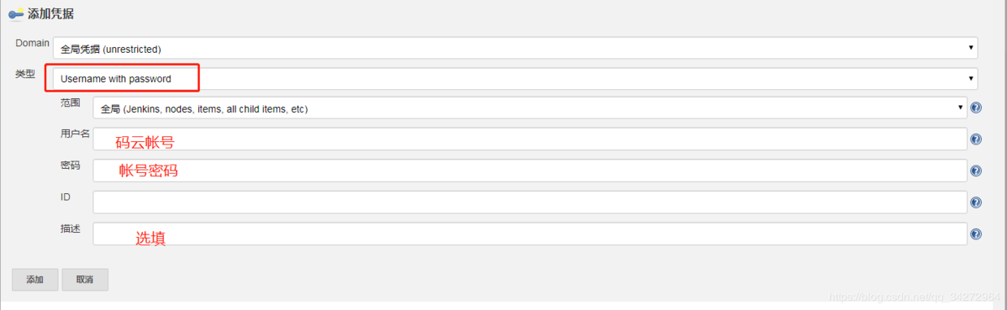Click the help icon beside ID field
Screen dimensions: 1007x310
click(976, 203)
